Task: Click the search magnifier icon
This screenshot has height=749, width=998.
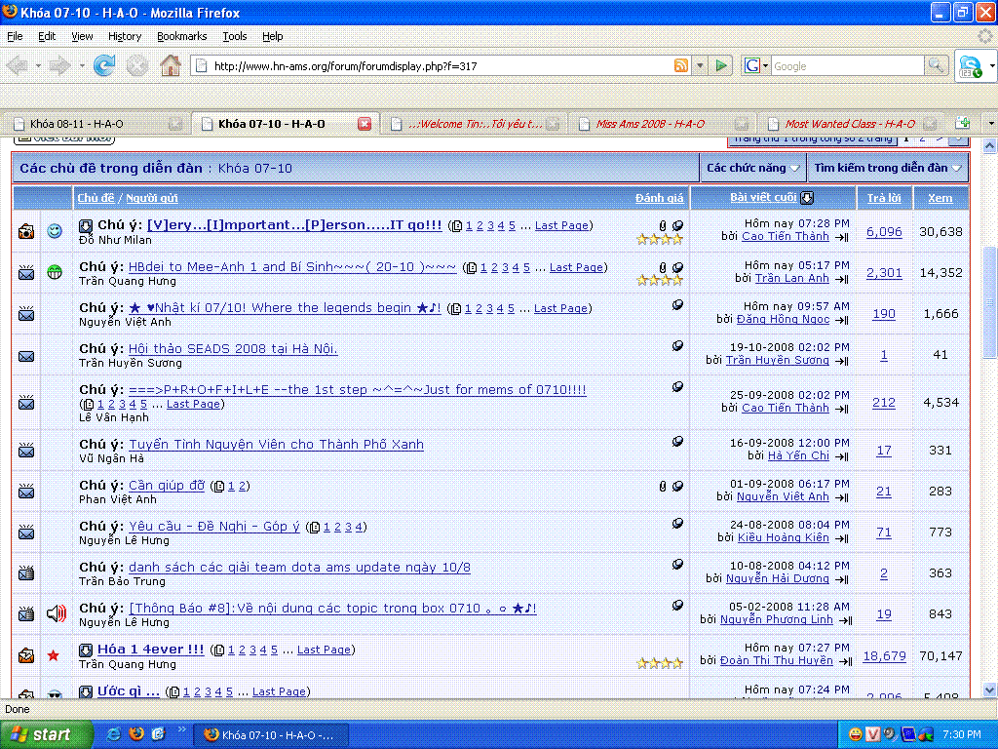Action: pyautogui.click(x=936, y=65)
